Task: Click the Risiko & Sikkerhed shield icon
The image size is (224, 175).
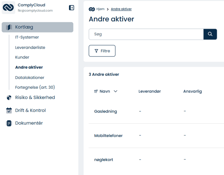Action: (9, 98)
